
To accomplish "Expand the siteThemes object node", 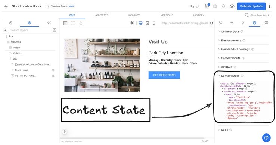I will [223, 89].
